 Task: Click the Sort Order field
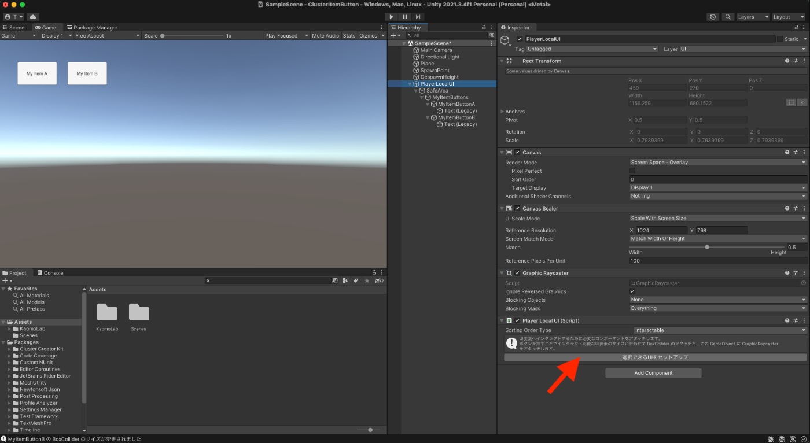718,179
